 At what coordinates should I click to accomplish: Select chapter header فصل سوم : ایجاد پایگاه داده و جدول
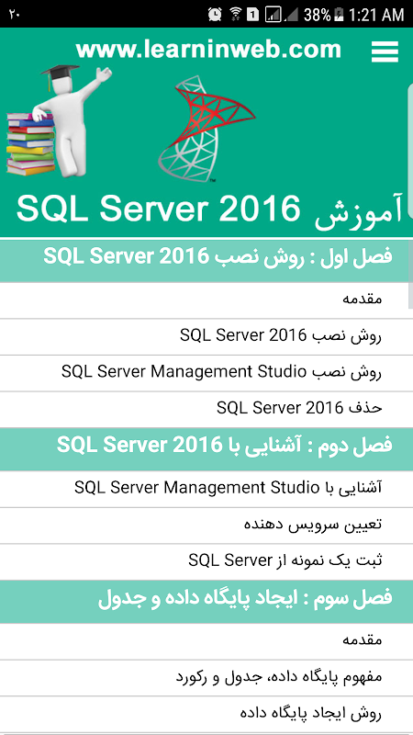point(206,602)
